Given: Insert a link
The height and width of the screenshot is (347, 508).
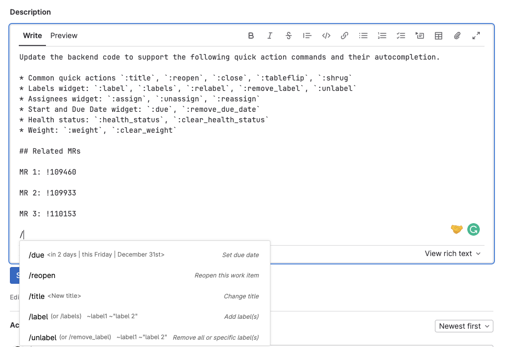Looking at the screenshot, I should (x=345, y=36).
